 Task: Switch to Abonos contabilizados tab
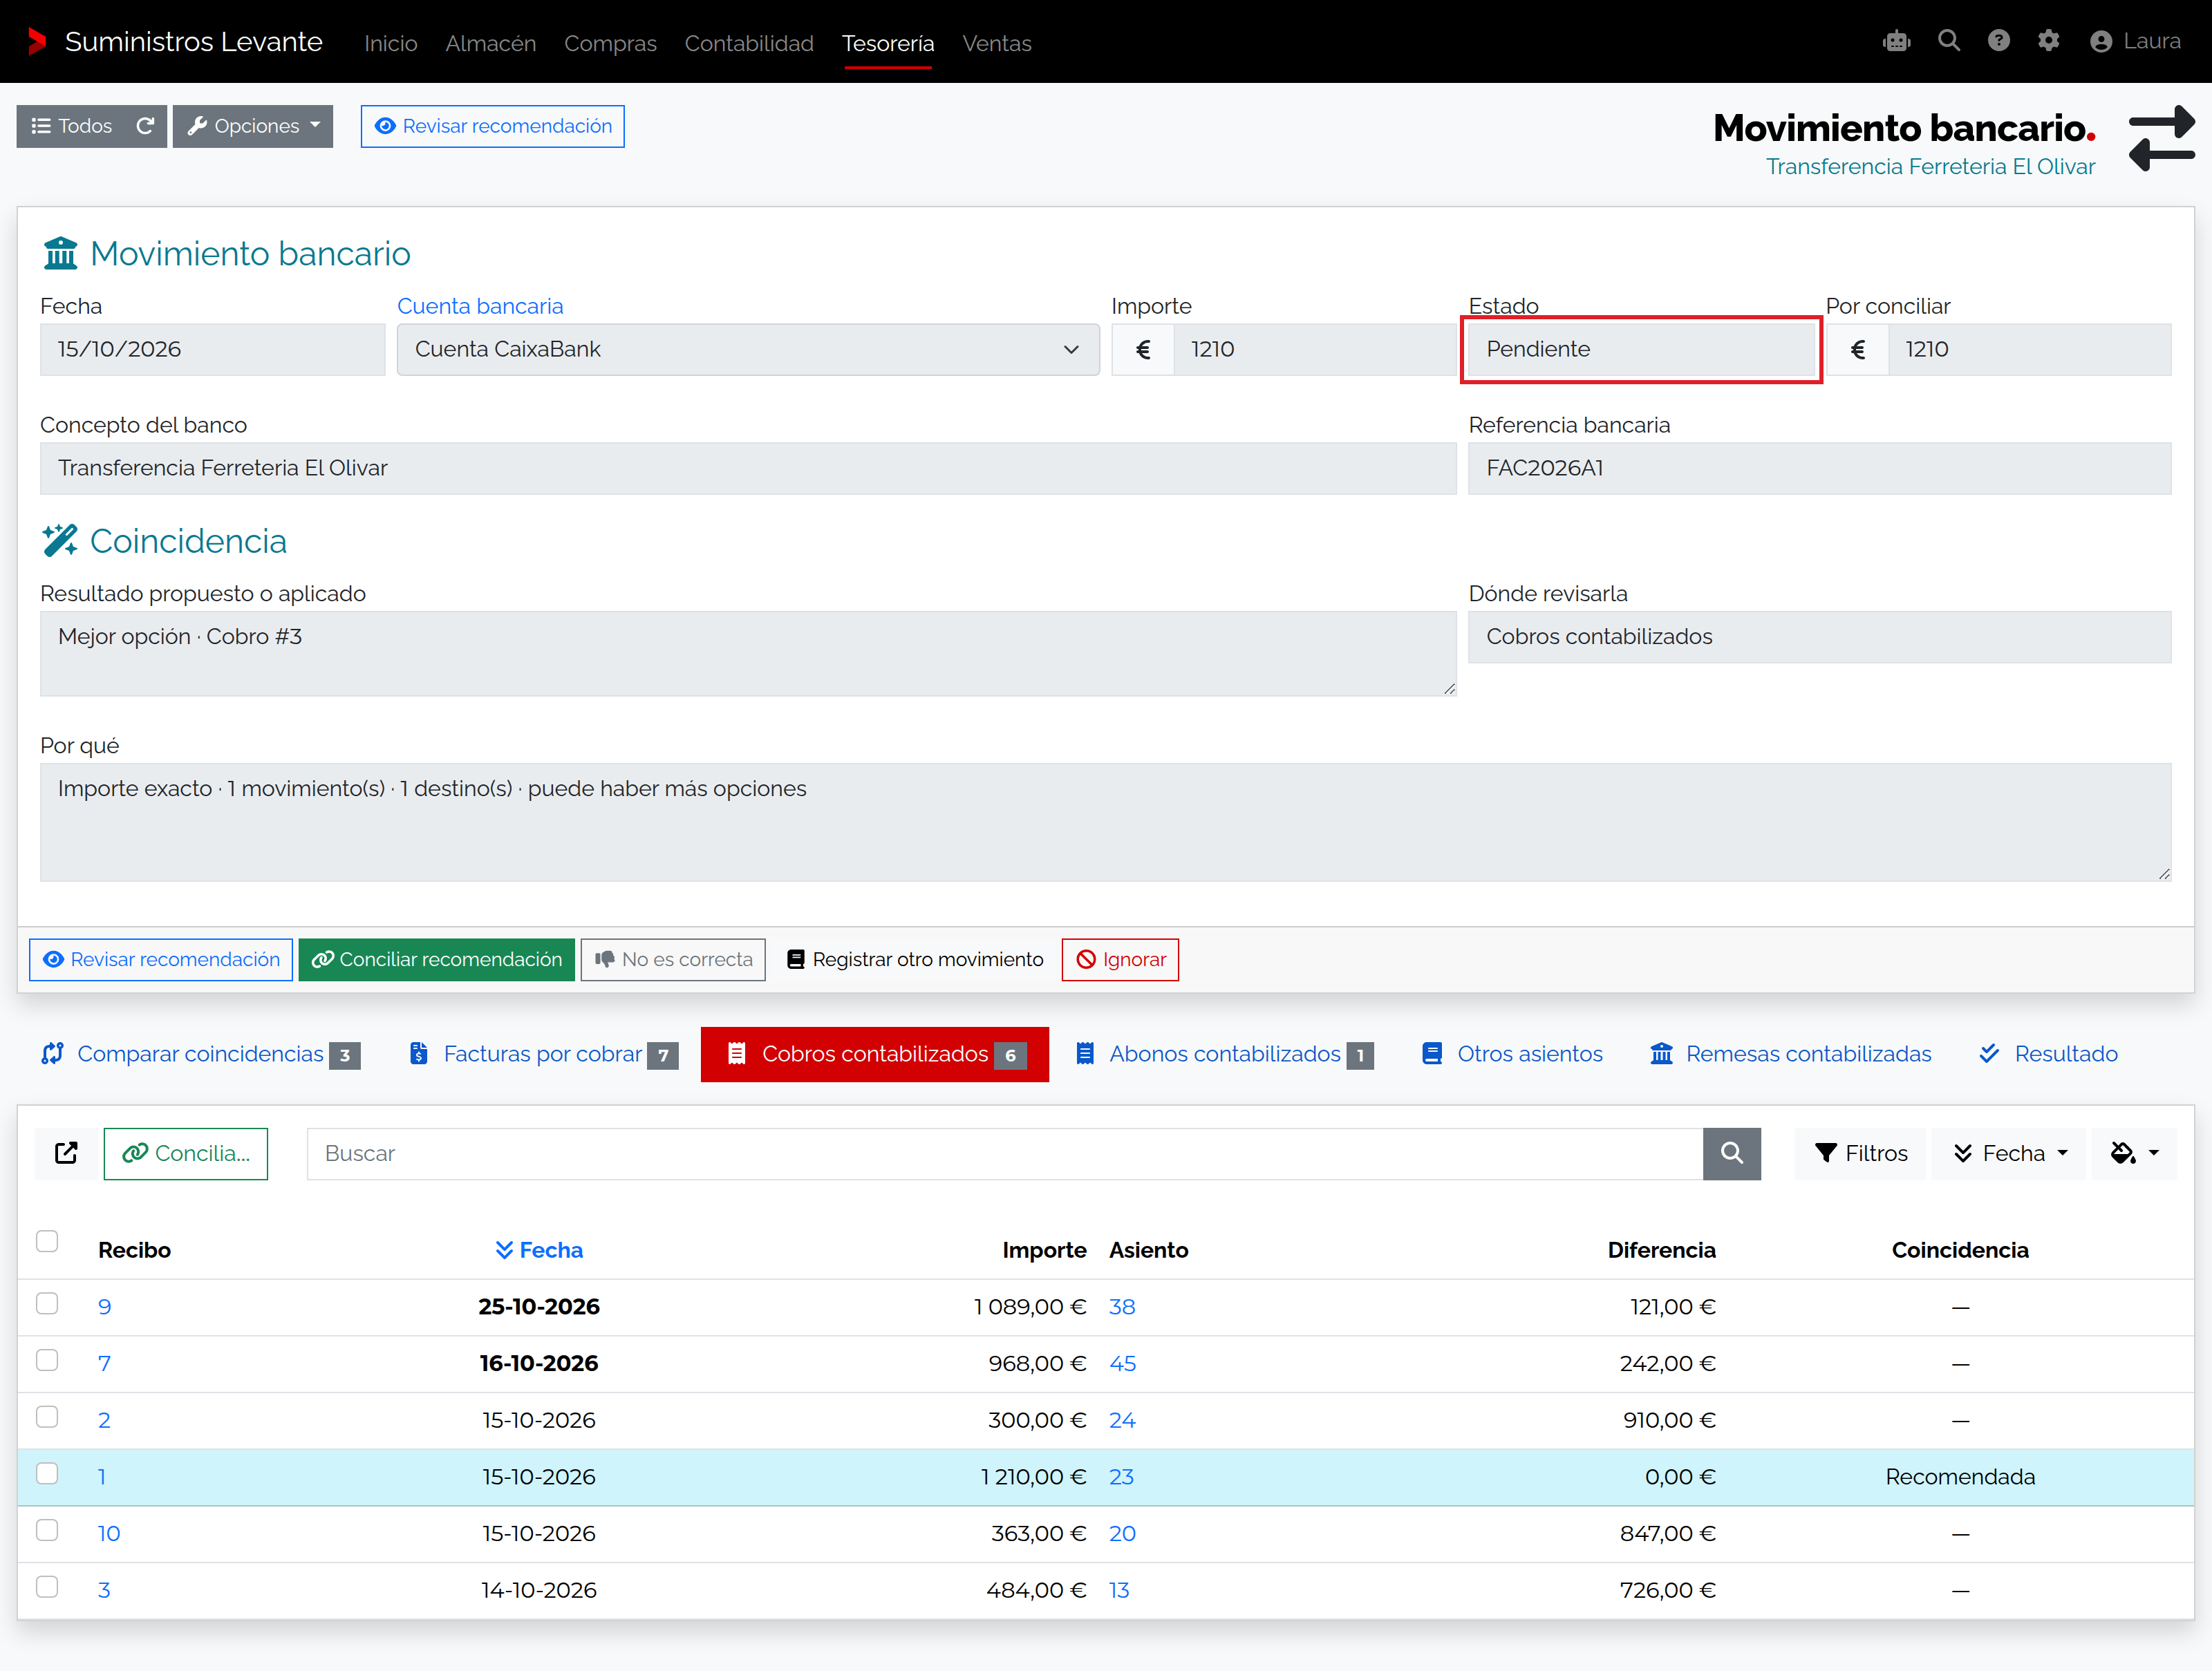[x=1225, y=1054]
